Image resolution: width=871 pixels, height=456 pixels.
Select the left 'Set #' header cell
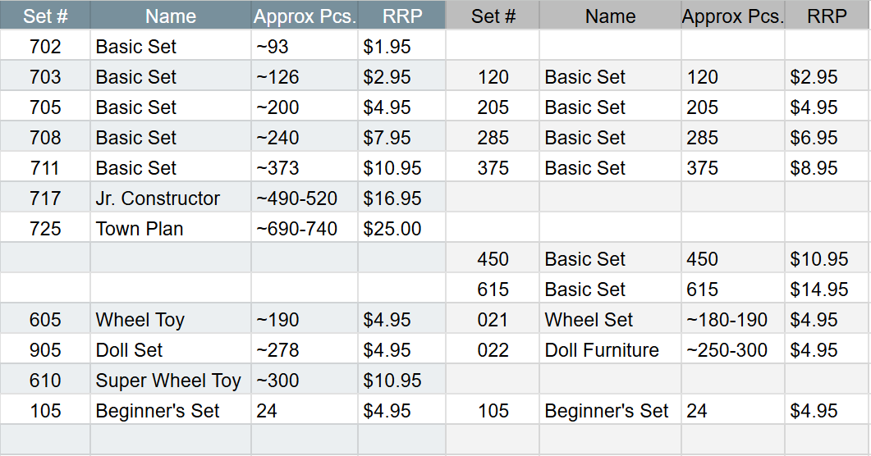(45, 16)
